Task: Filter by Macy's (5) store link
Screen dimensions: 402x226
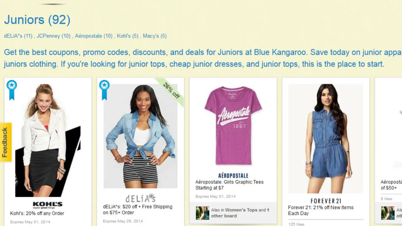Action: 155,36
